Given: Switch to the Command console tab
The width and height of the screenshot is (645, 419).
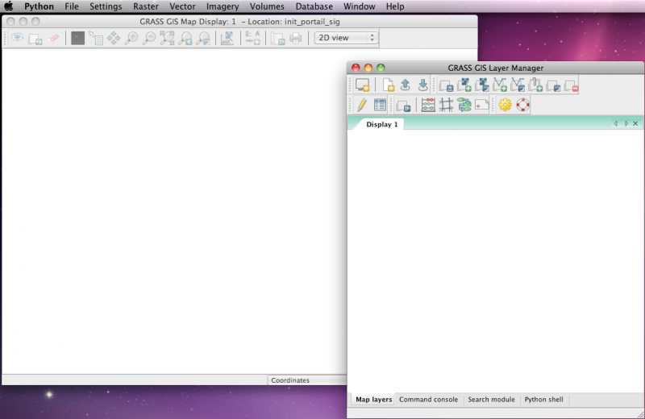Looking at the screenshot, I should pyautogui.click(x=428, y=400).
